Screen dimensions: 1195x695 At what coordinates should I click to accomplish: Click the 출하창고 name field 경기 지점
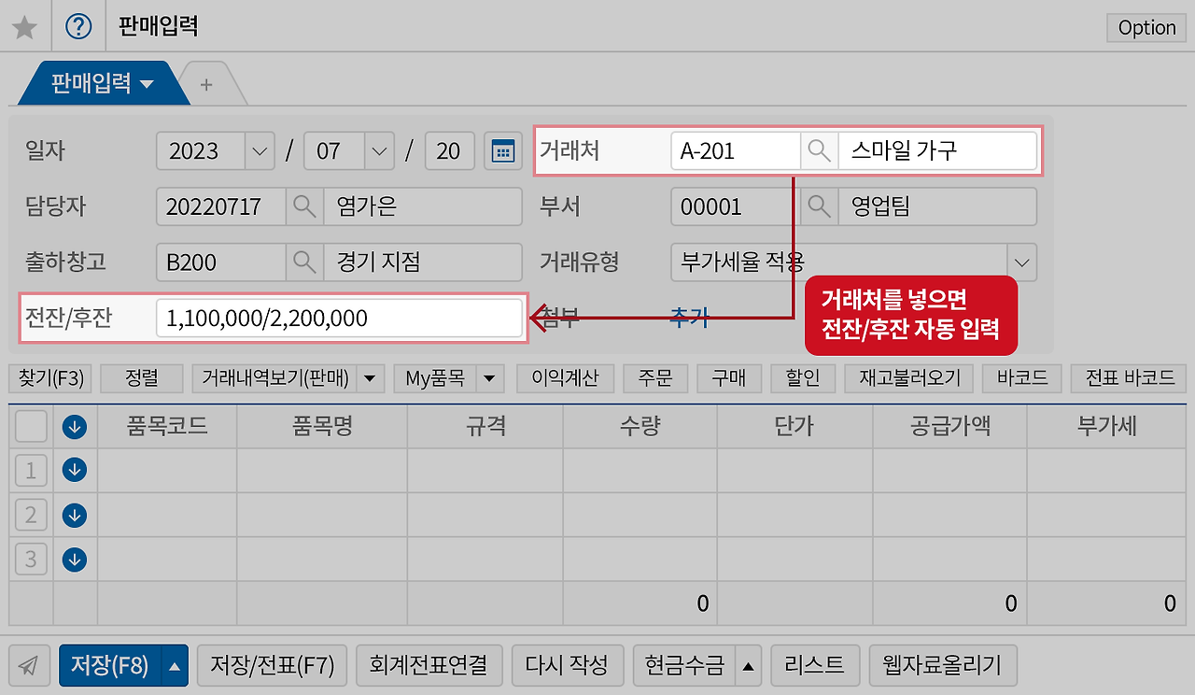click(x=423, y=262)
